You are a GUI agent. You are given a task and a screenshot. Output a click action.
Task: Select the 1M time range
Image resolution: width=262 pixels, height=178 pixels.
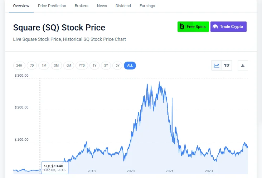(44, 66)
